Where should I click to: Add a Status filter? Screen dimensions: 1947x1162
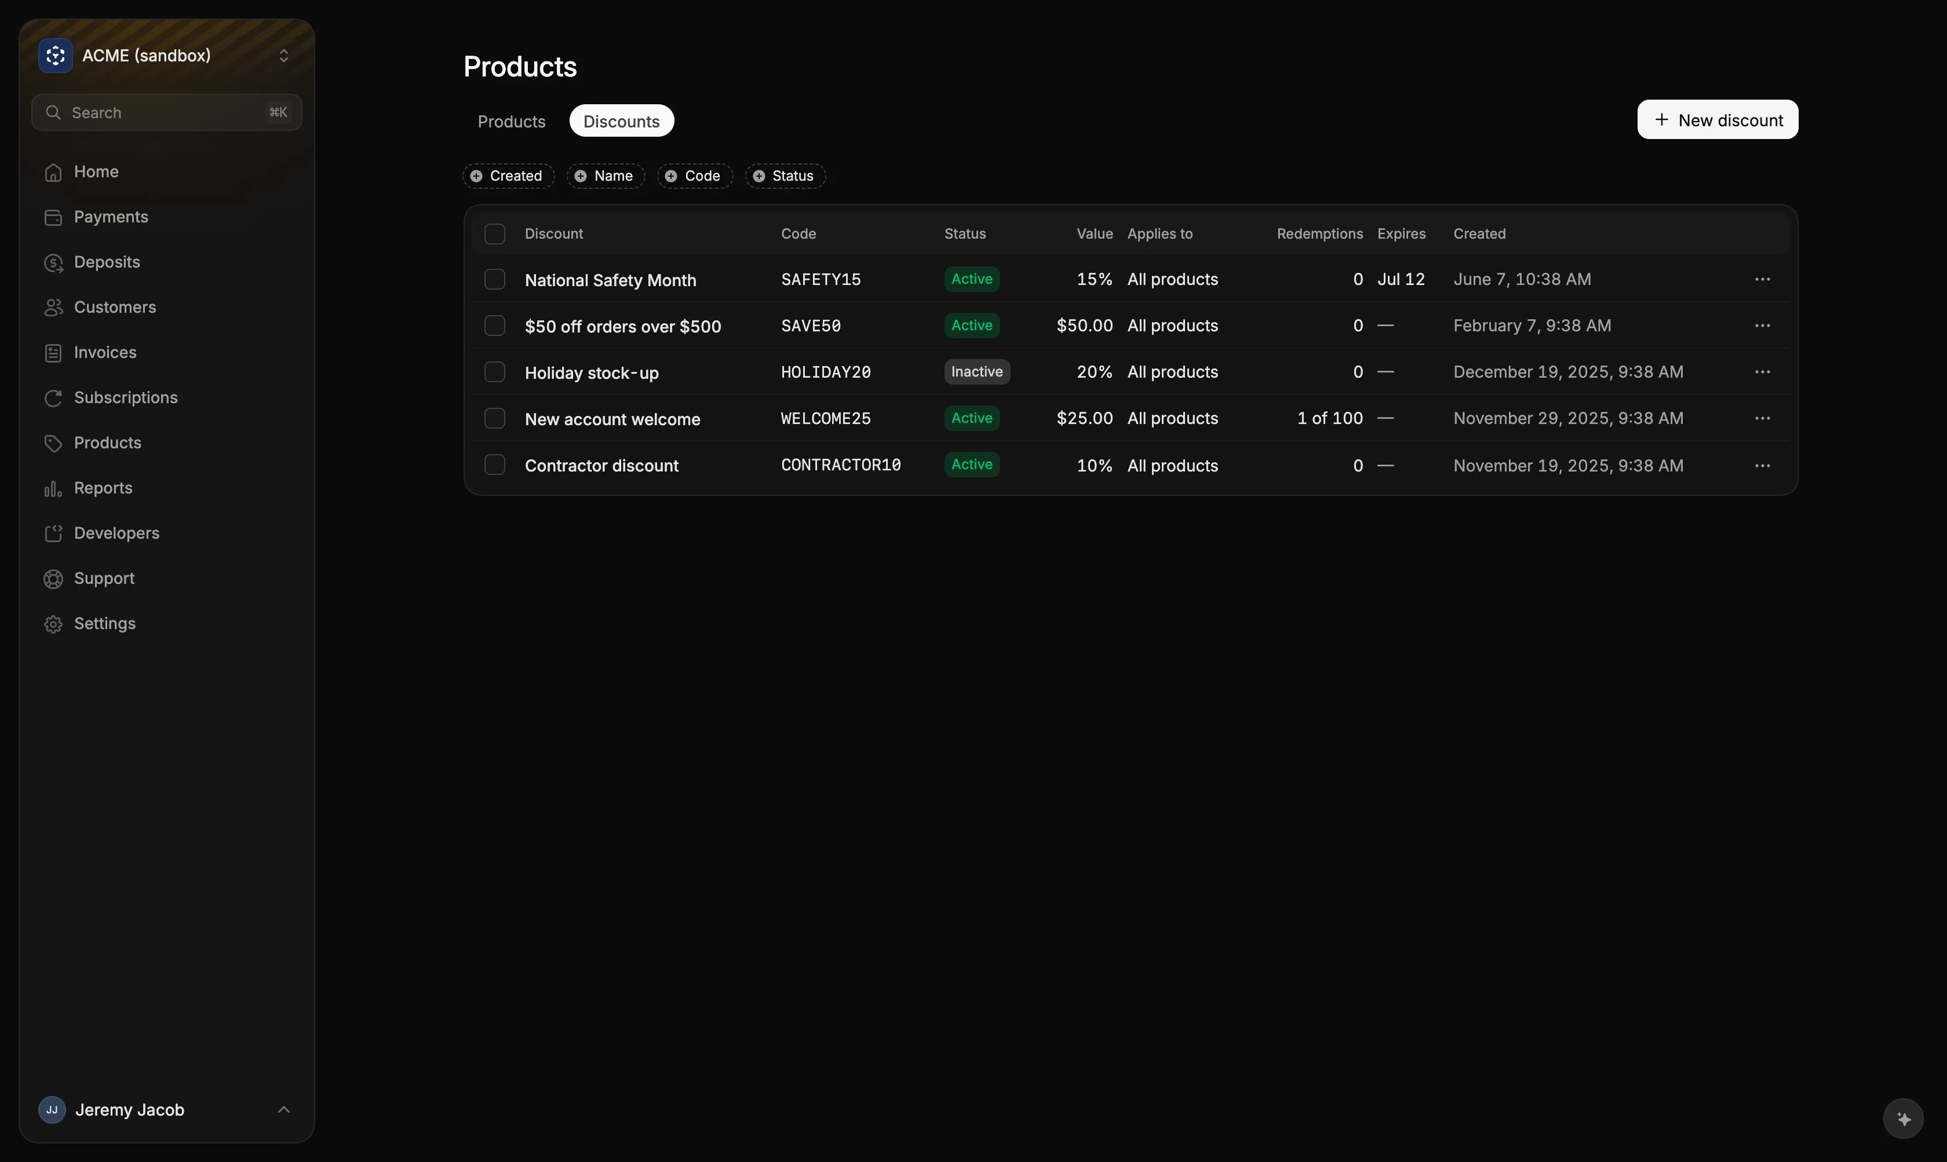click(785, 176)
